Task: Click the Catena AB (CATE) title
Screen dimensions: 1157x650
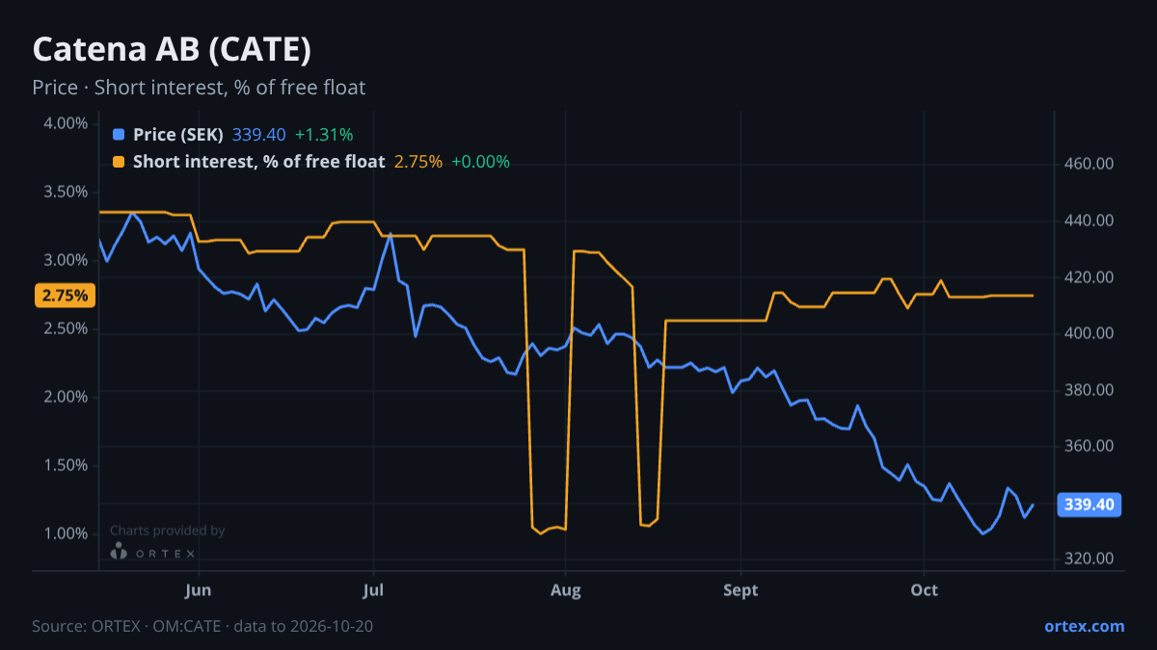Action: point(172,49)
